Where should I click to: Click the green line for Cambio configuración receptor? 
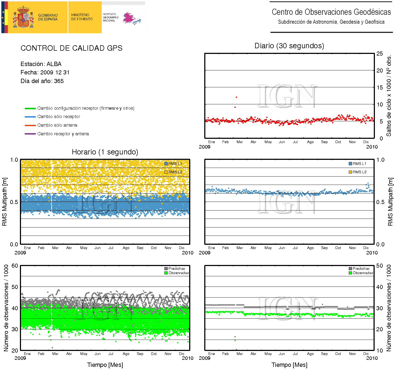pos(30,108)
